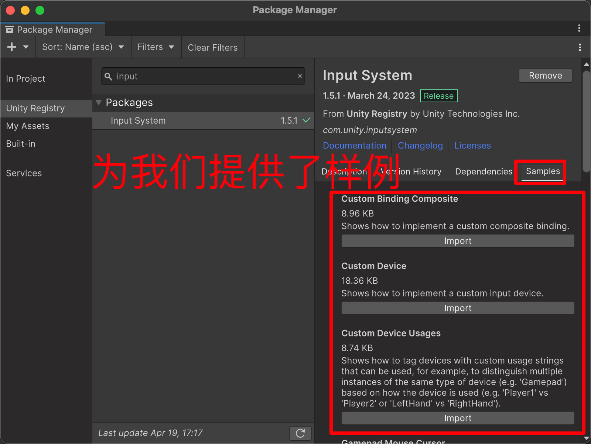The width and height of the screenshot is (591, 444).
Task: Click the 18.36 KB size text
Action: tap(359, 281)
